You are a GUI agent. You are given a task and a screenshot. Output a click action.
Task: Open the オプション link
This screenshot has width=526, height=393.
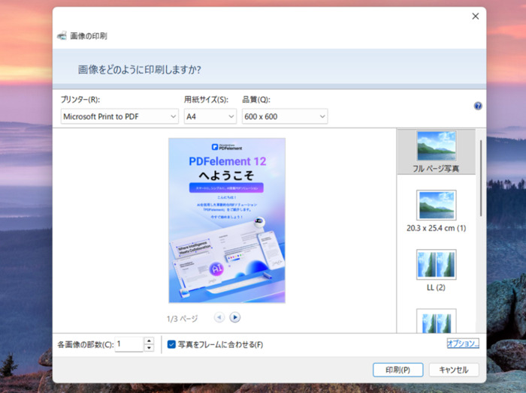point(463,343)
